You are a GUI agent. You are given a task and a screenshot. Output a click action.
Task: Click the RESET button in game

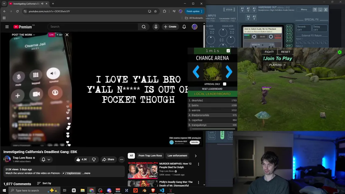coord(286,52)
